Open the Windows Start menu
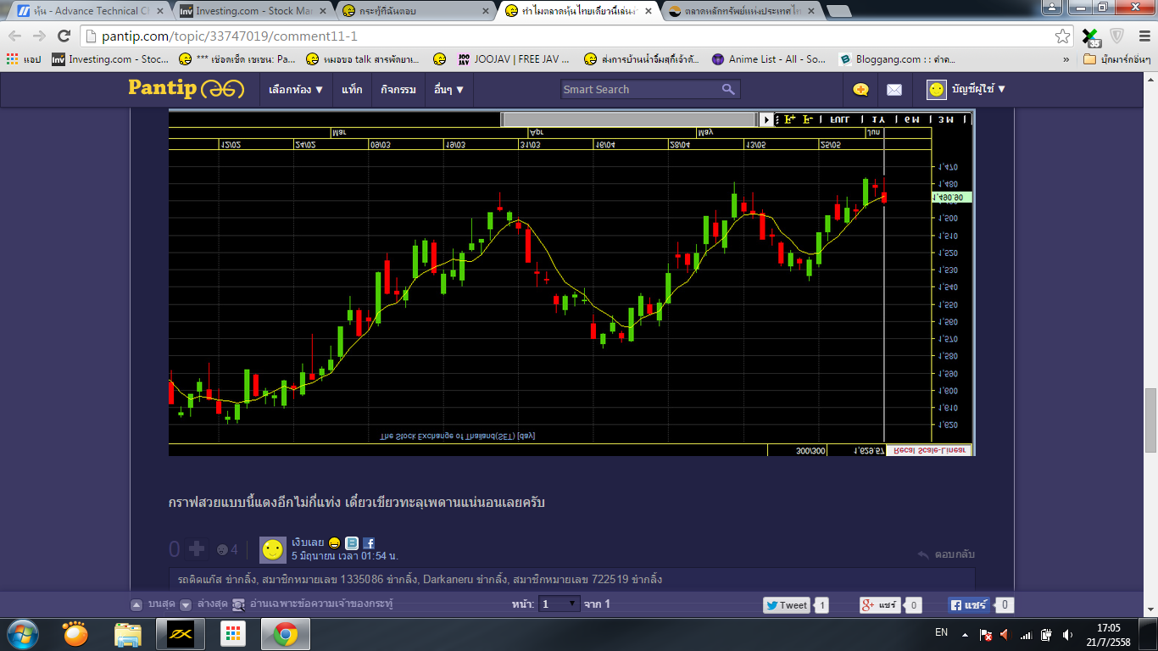 click(23, 634)
